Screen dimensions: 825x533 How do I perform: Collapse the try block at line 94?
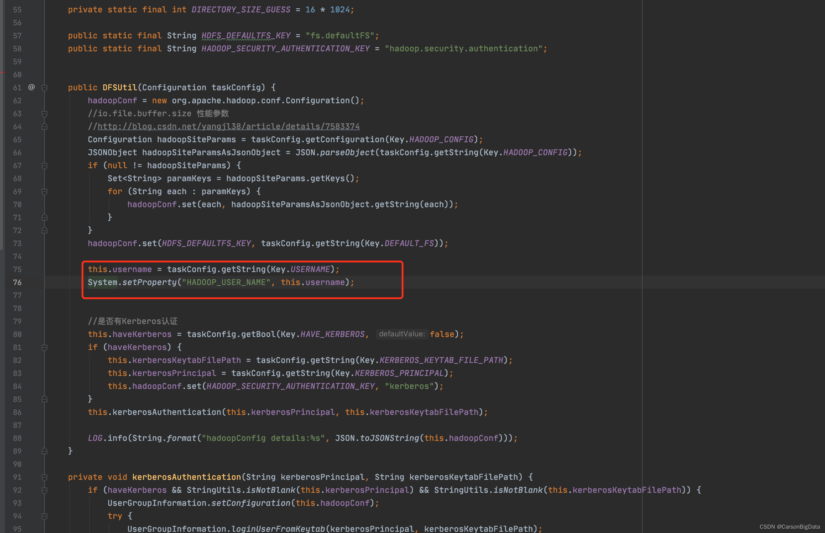(44, 516)
